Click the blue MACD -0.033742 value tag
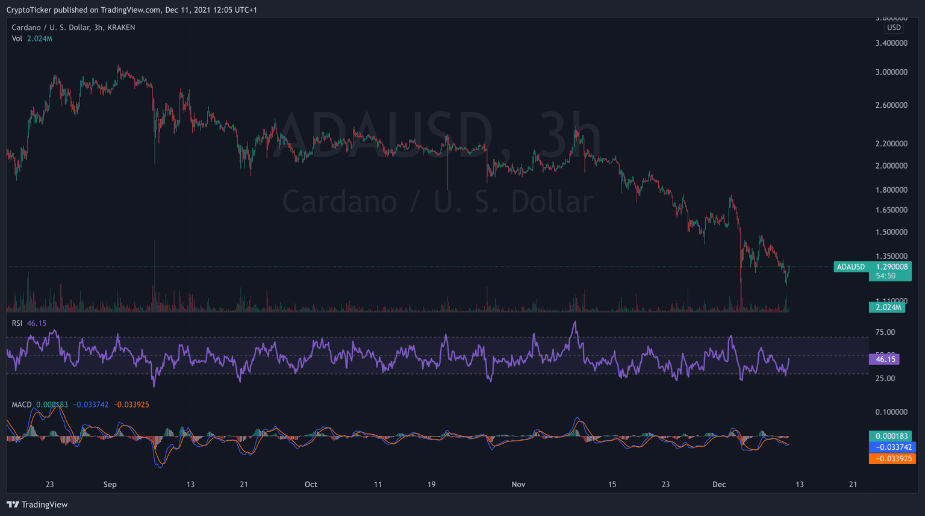925x516 pixels. coord(892,447)
